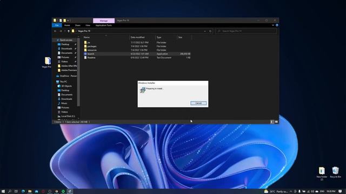Open Local Disk (C:) in sidebar

point(68,116)
